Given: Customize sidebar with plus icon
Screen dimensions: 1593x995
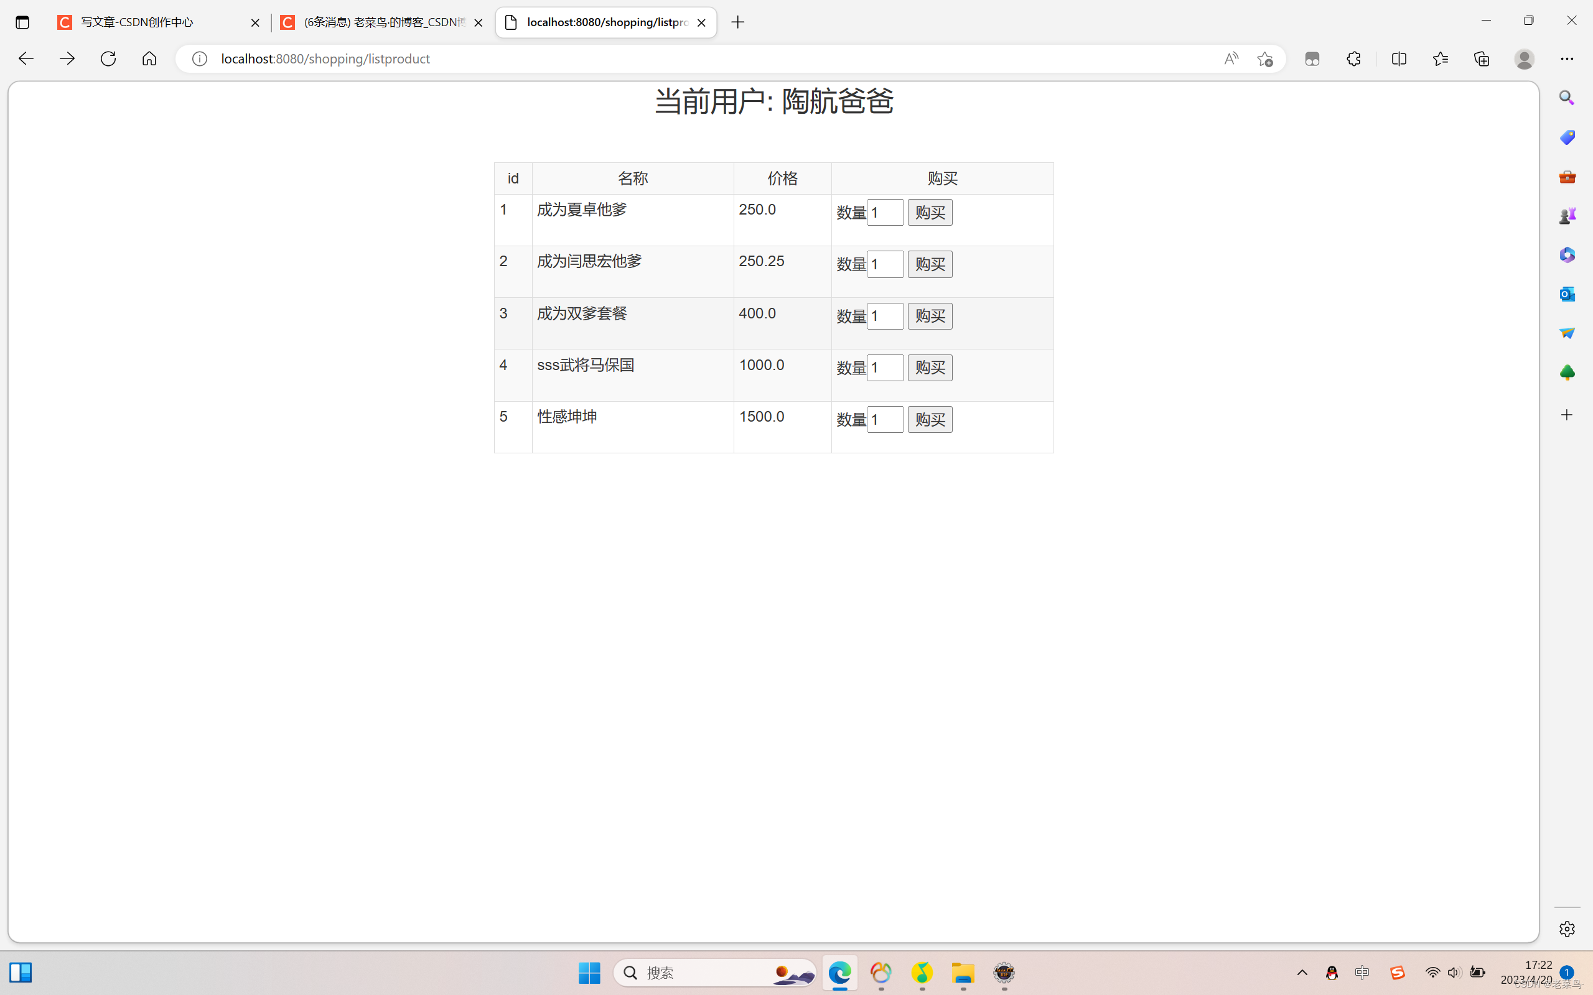Looking at the screenshot, I should (1567, 415).
